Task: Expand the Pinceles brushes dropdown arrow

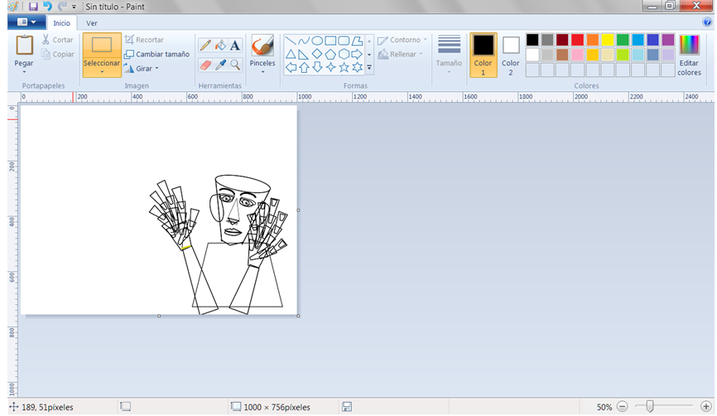Action: point(262,72)
